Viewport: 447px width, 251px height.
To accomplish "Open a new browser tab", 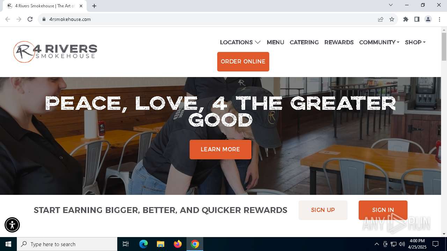I will pos(94,6).
